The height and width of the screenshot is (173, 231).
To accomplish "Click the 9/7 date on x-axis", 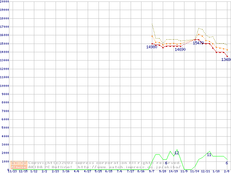I will click(152, 171).
